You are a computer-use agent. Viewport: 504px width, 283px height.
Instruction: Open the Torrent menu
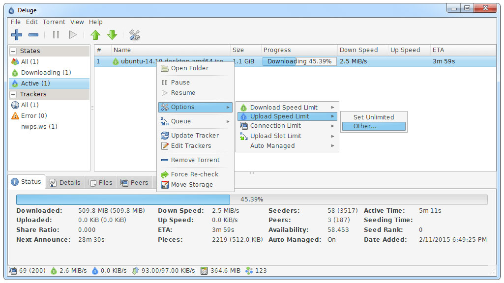(x=54, y=22)
